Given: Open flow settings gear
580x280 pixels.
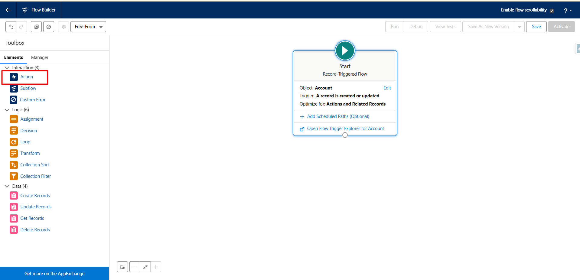Looking at the screenshot, I should click(64, 27).
